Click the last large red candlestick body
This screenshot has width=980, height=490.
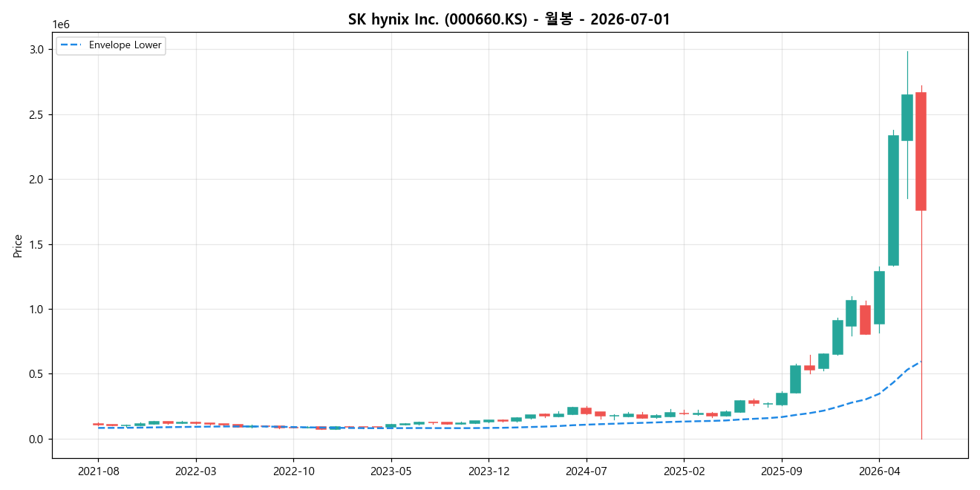click(921, 151)
